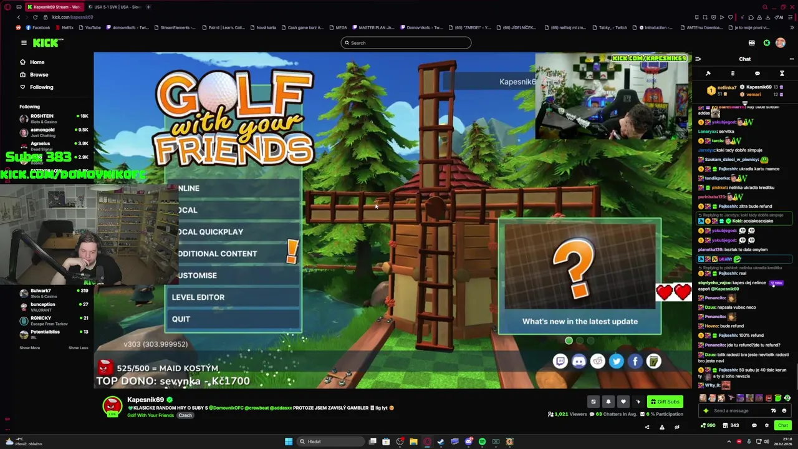The width and height of the screenshot is (798, 449).
Task: Share the stream via share icon
Action: tap(647, 427)
